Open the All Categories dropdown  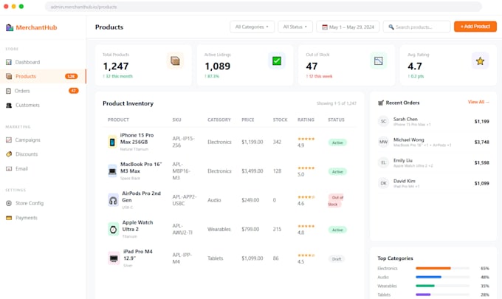coord(252,27)
